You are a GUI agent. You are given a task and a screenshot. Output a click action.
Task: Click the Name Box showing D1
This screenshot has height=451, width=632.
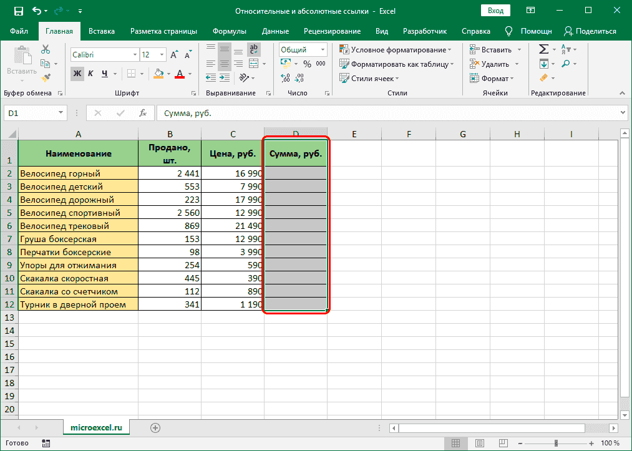click(30, 113)
